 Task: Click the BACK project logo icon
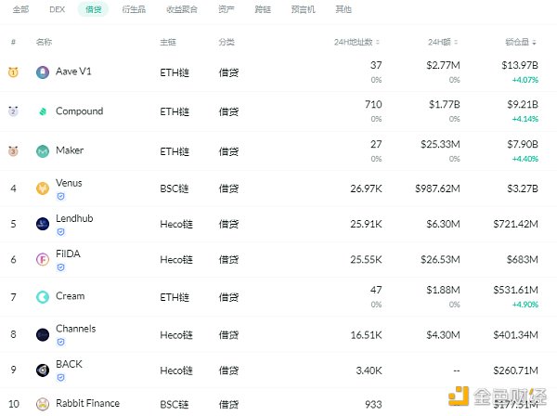(x=43, y=370)
